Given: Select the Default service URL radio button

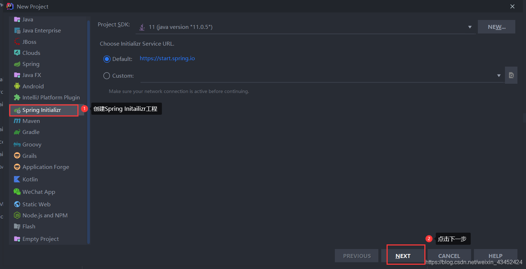Looking at the screenshot, I should point(107,59).
